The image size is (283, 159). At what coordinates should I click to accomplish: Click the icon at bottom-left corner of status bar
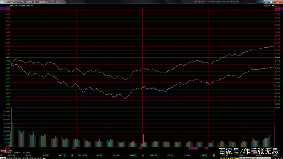[1, 158]
